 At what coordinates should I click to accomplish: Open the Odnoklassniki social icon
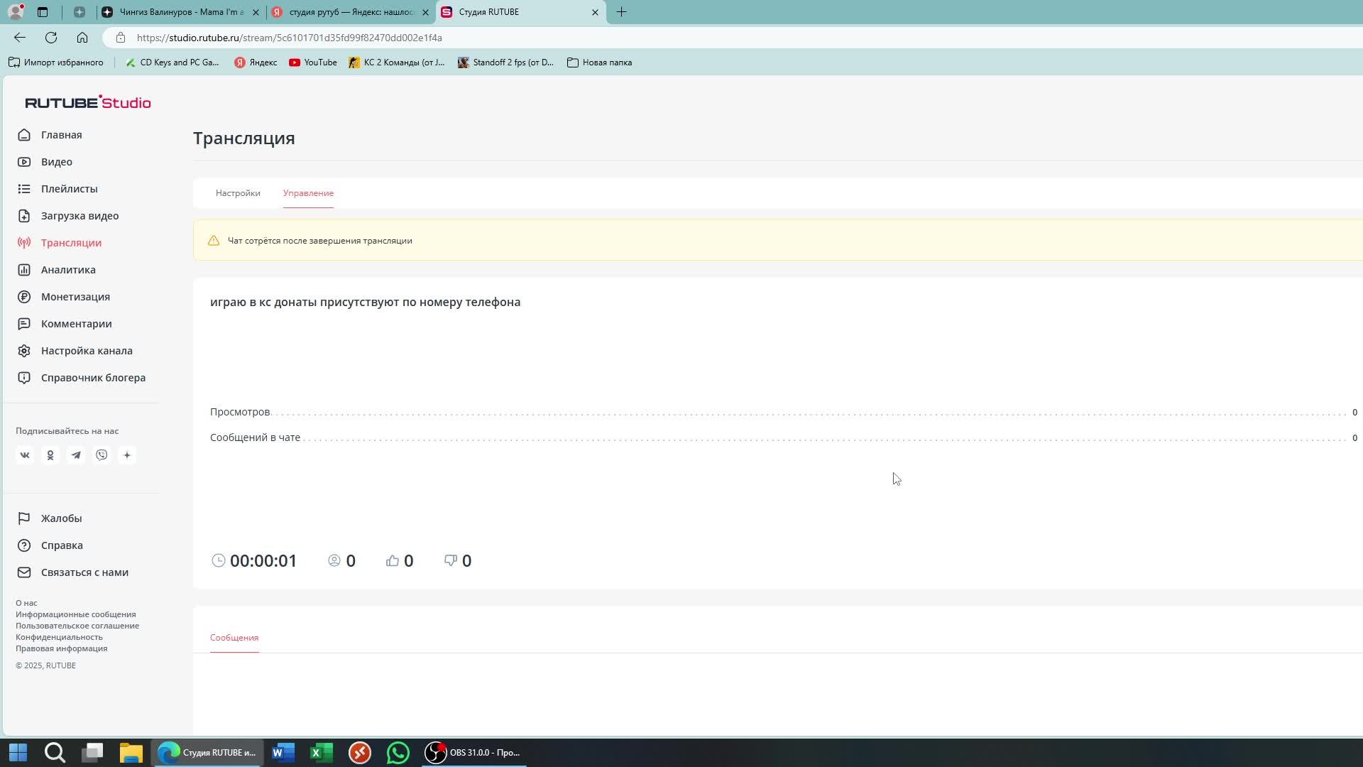[x=50, y=455]
